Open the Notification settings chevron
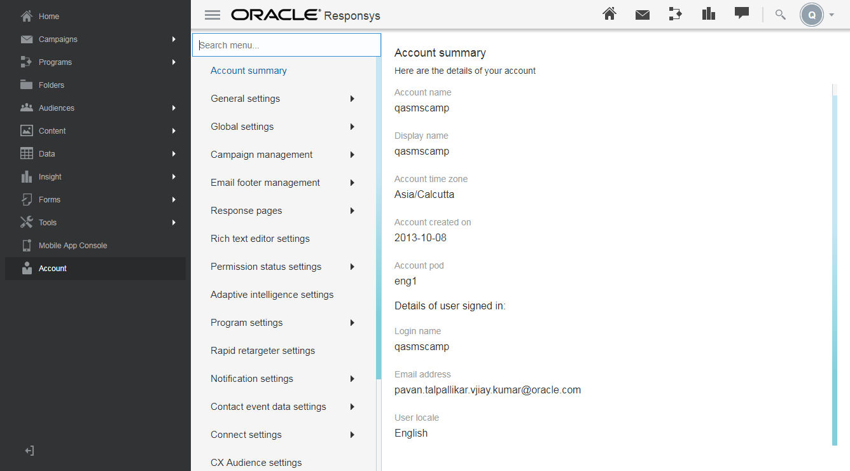Image resolution: width=850 pixels, height=471 pixels. (x=352, y=379)
